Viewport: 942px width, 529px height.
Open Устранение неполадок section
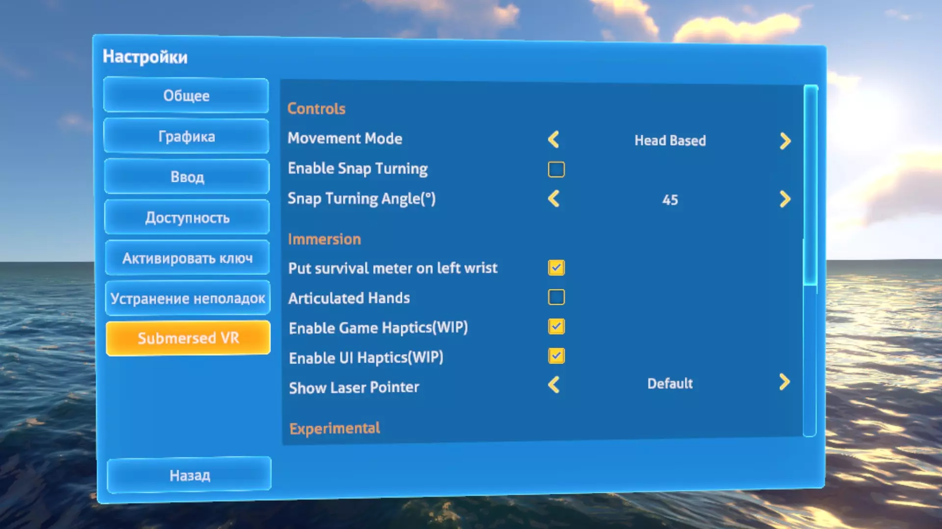(x=187, y=298)
